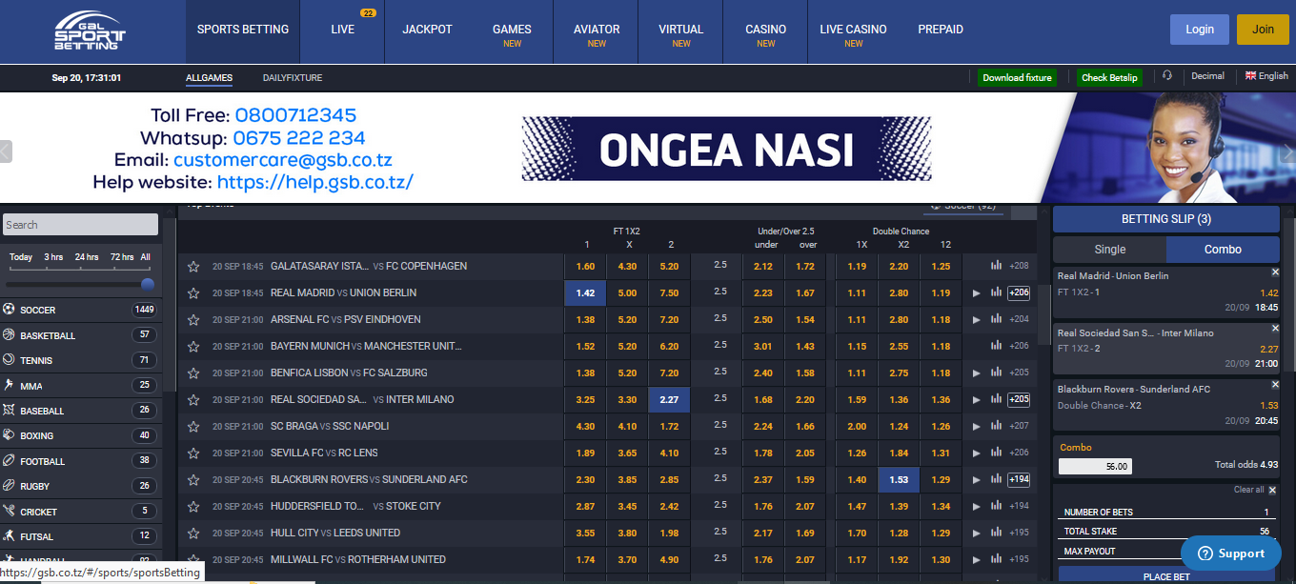This screenshot has height=584, width=1296.
Task: Show previous banner with left arrow
Action: [x=6, y=151]
